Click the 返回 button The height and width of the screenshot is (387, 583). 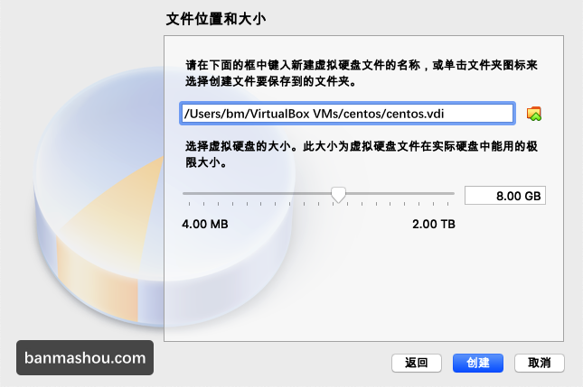tap(417, 363)
